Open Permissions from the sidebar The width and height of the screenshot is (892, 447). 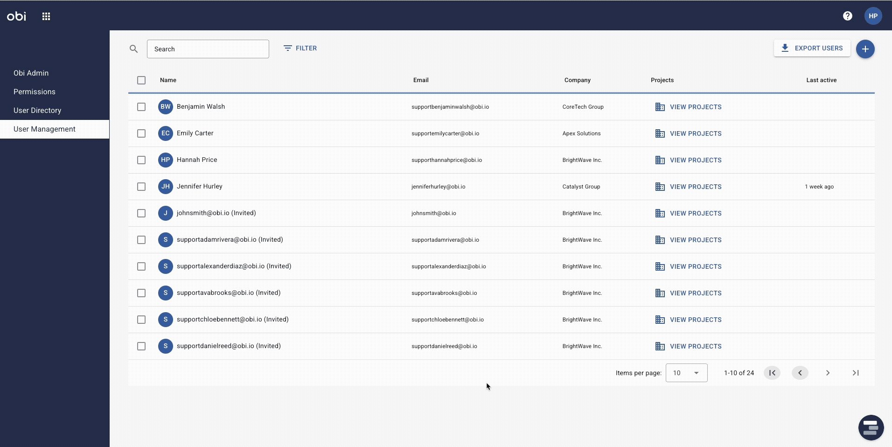(34, 91)
